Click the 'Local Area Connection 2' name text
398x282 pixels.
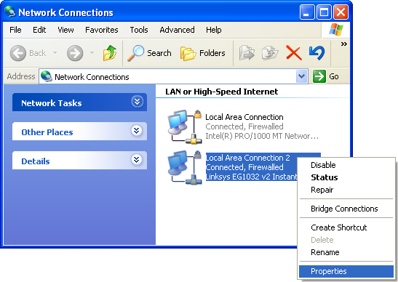click(247, 158)
